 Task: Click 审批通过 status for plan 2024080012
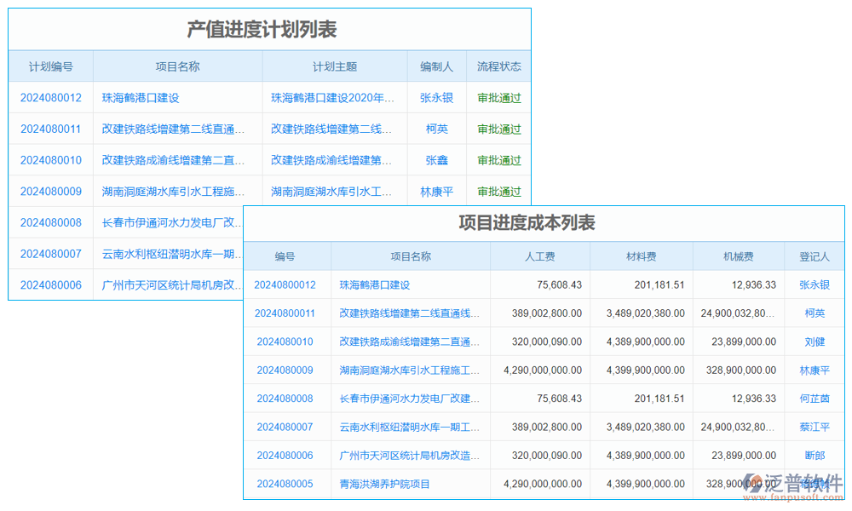click(x=498, y=97)
